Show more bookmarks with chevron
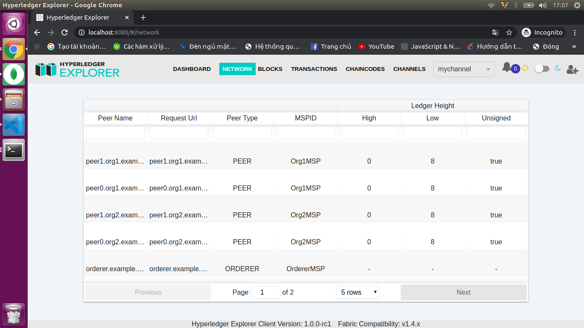Image resolution: width=584 pixels, height=328 pixels. (574, 47)
